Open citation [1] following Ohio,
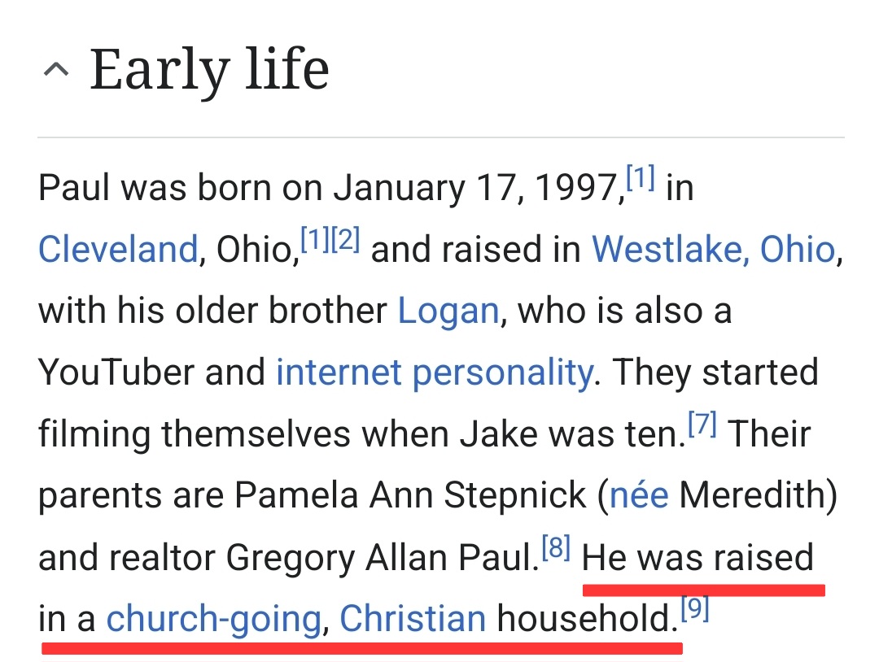 coord(315,240)
